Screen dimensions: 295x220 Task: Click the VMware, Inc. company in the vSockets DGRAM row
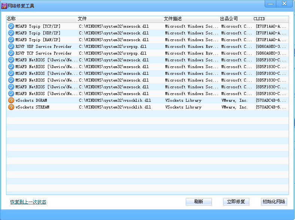(x=234, y=100)
